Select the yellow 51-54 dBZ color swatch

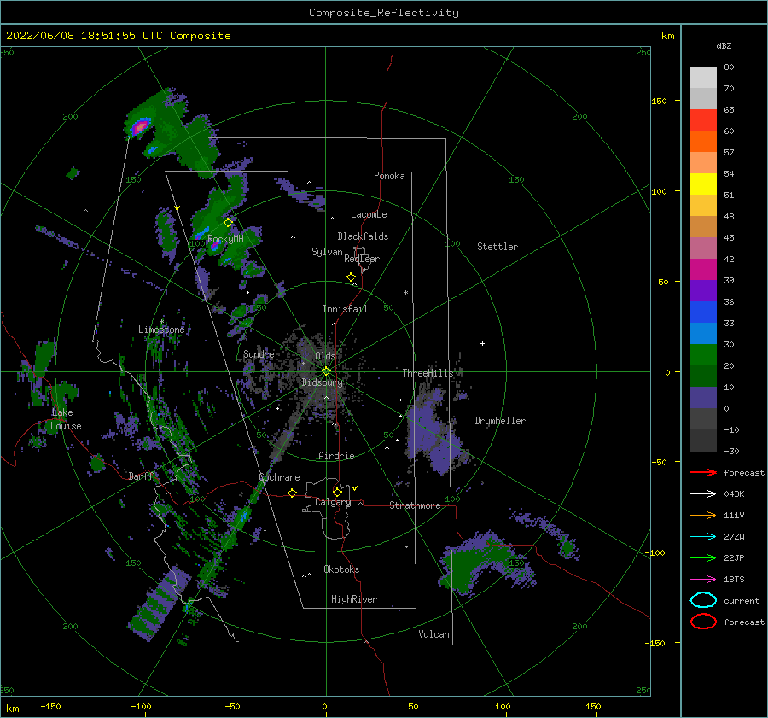tap(703, 184)
